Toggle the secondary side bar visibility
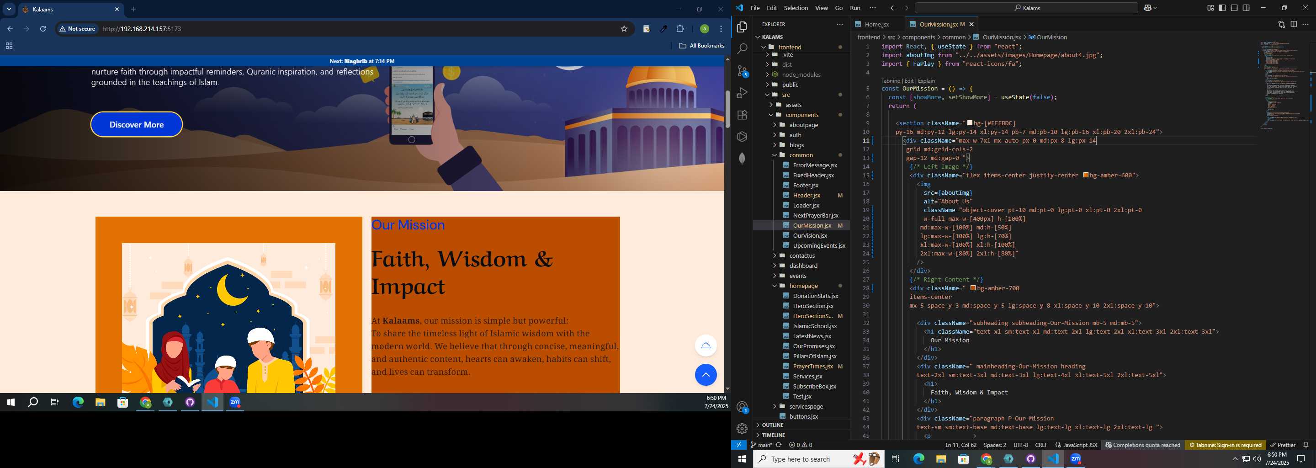The height and width of the screenshot is (468, 1316). tap(1246, 8)
